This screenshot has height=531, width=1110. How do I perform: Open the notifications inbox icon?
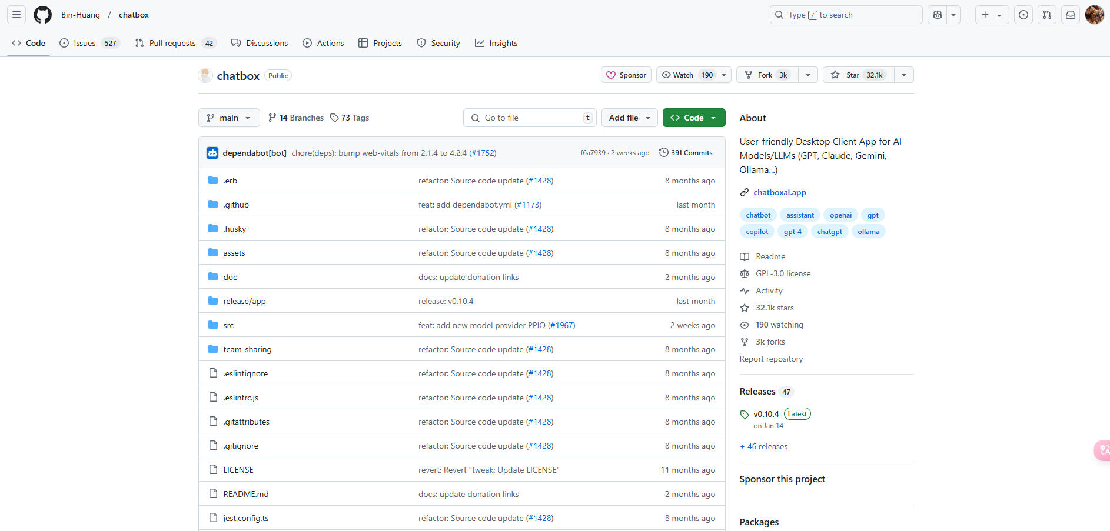[x=1071, y=15]
